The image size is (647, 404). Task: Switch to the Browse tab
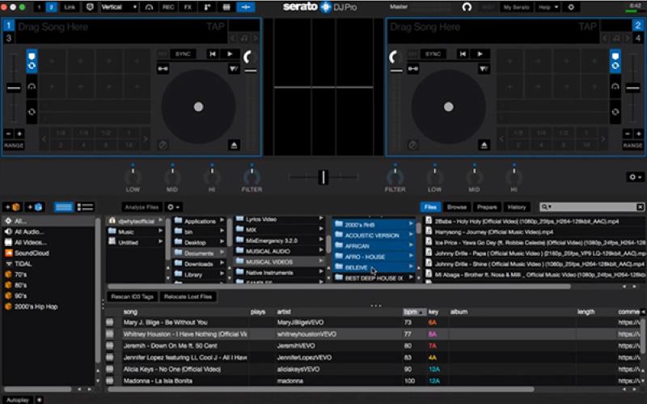[x=457, y=207]
